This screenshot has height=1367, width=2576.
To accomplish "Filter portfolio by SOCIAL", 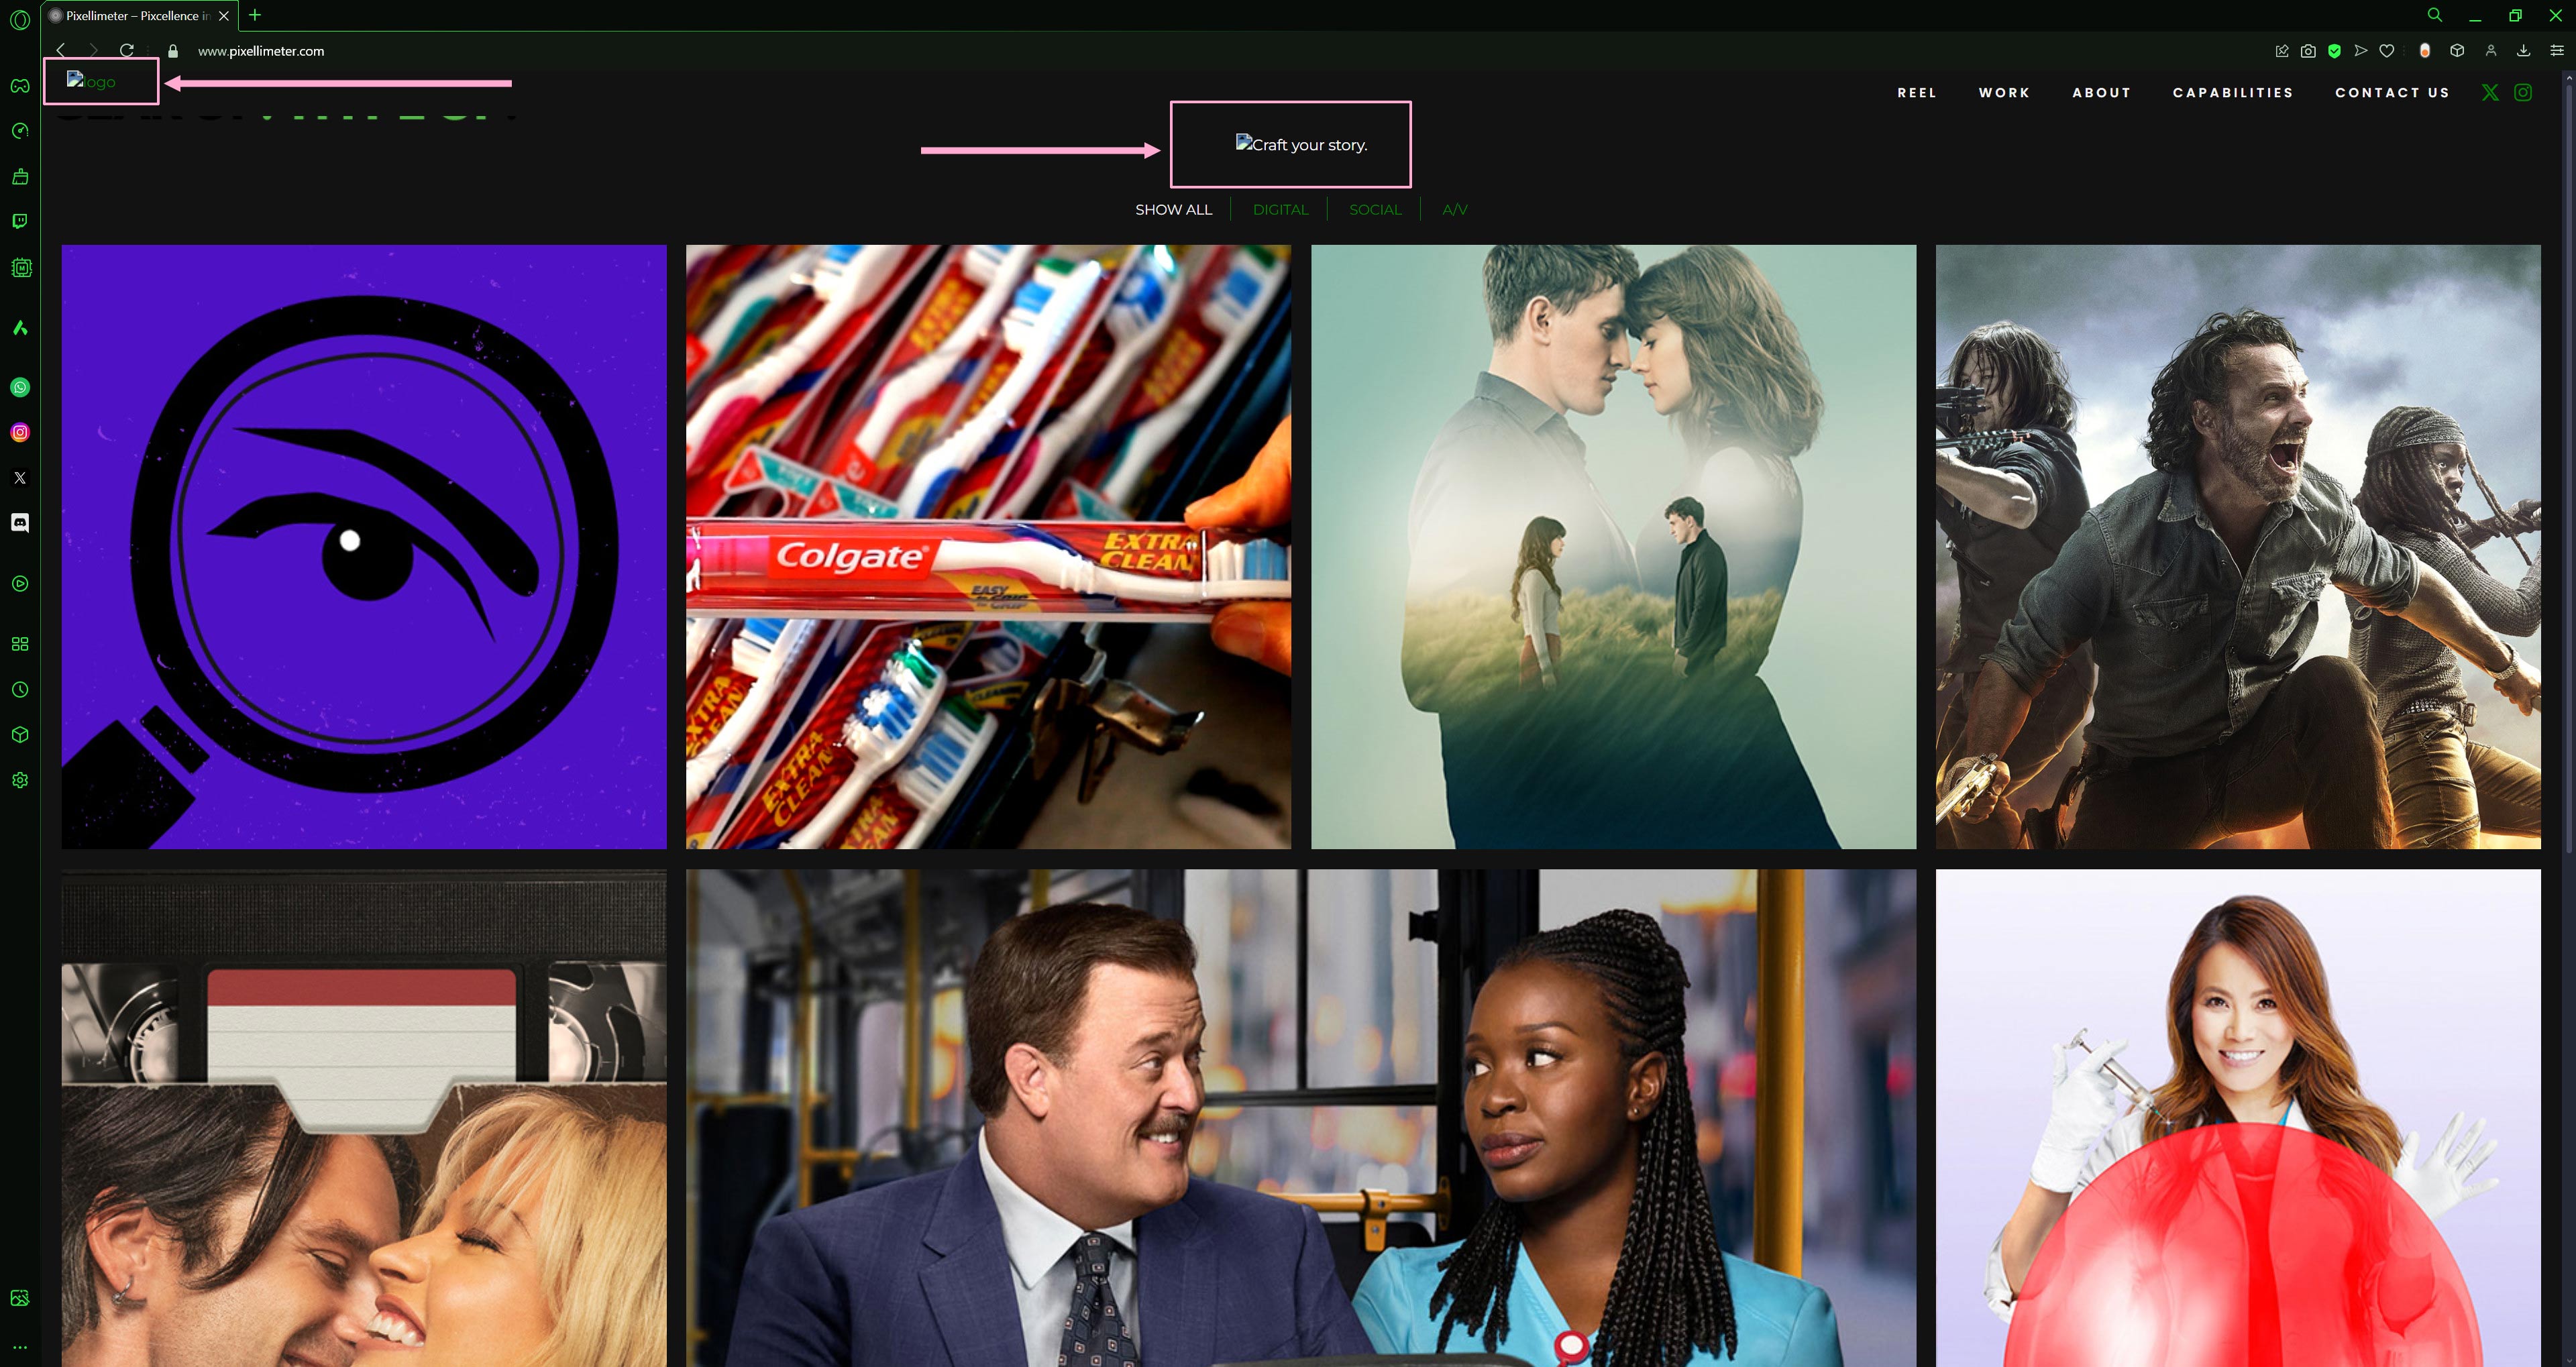I will pyautogui.click(x=1375, y=210).
